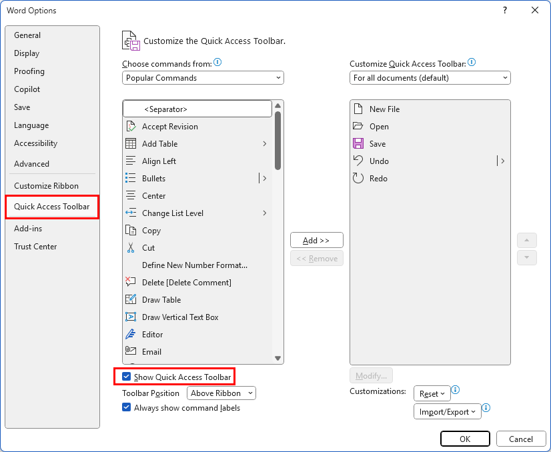Select the Align Left icon
551x452 pixels.
pyautogui.click(x=131, y=161)
